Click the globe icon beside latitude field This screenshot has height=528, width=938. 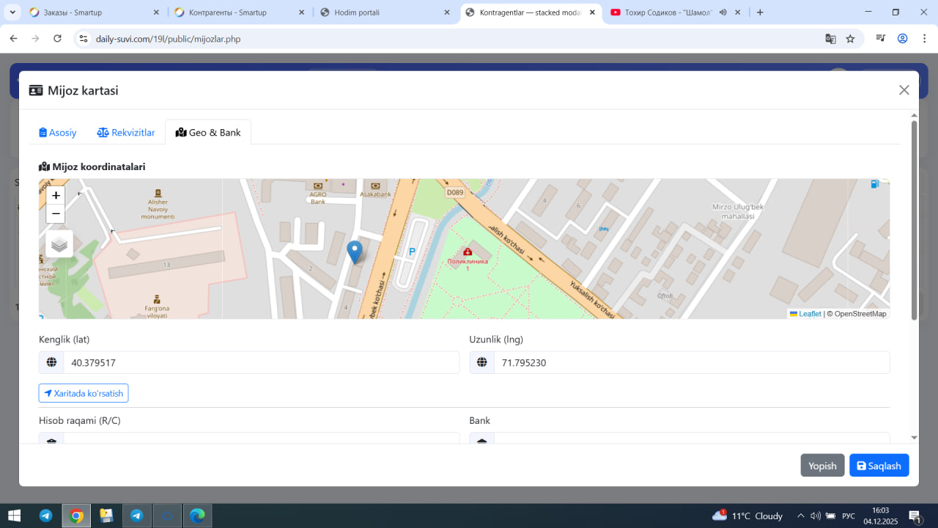(x=51, y=362)
